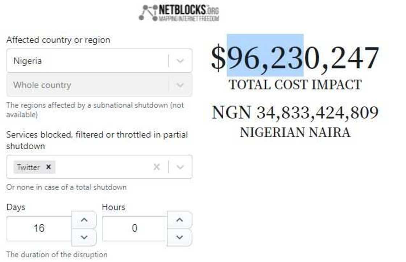Remove the Twitter service tag
Screen dimensions: 406x262
click(x=49, y=167)
